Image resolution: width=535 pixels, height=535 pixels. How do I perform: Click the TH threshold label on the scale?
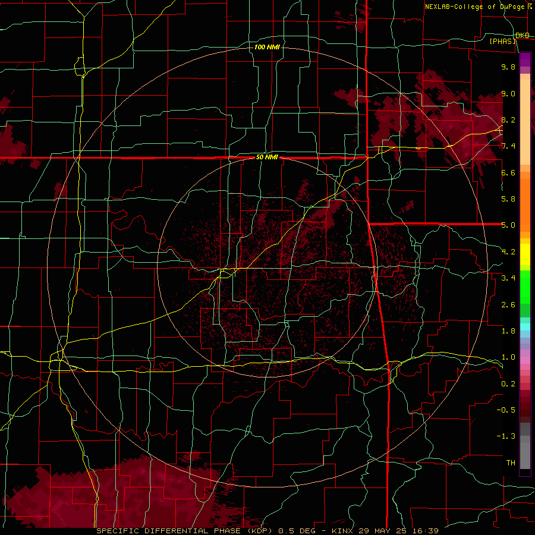(x=511, y=463)
